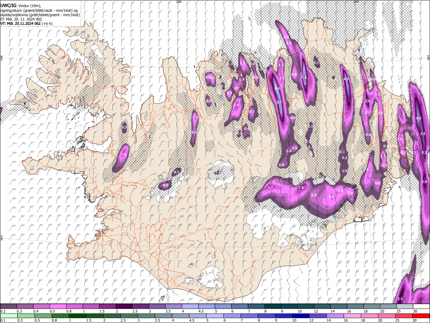This screenshot has width=430, height=323.
Task: Click the 1.9 snowfall value on the map
Action: pos(301,187)
